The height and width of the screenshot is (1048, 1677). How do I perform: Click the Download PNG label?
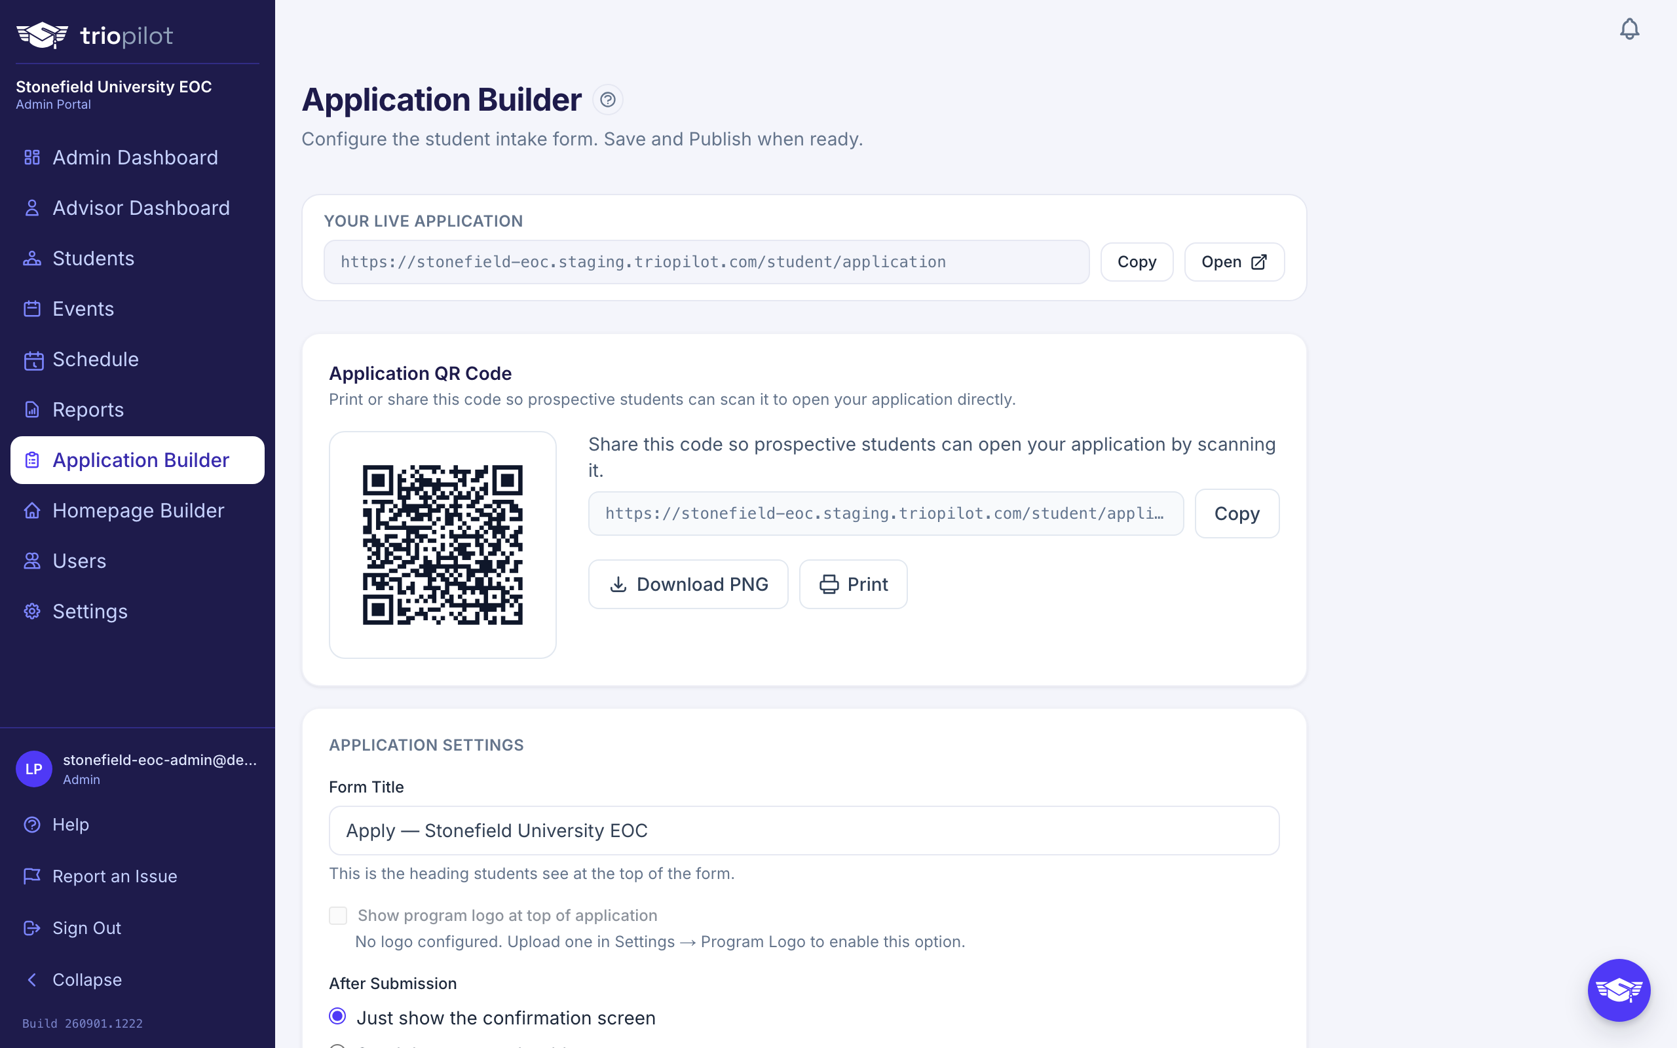(x=702, y=584)
